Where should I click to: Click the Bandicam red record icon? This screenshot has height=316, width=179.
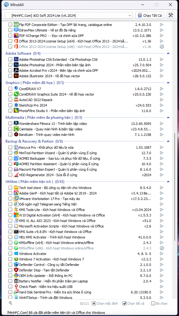point(16,134)
